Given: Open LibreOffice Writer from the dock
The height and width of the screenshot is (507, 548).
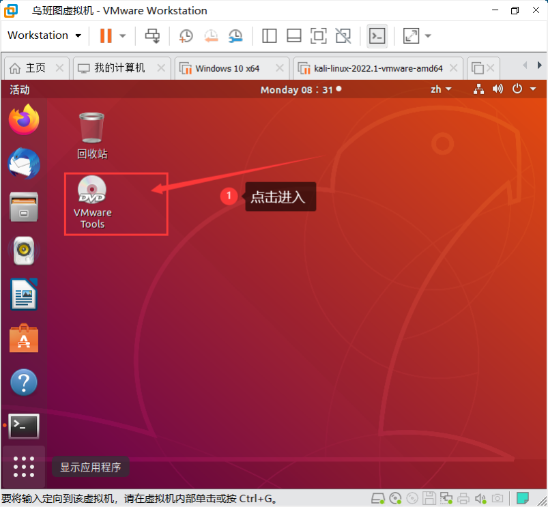Looking at the screenshot, I should click(24, 294).
